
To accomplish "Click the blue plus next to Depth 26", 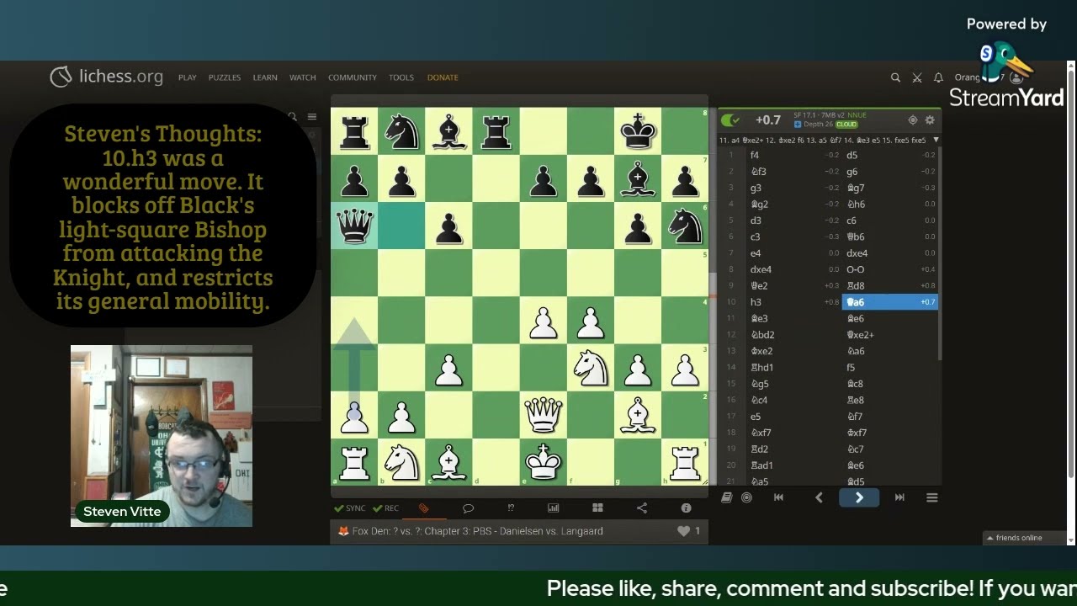I will (x=798, y=125).
